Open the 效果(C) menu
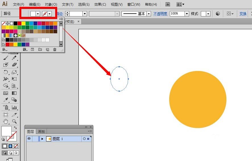252x161 pixels. pos(100,5)
